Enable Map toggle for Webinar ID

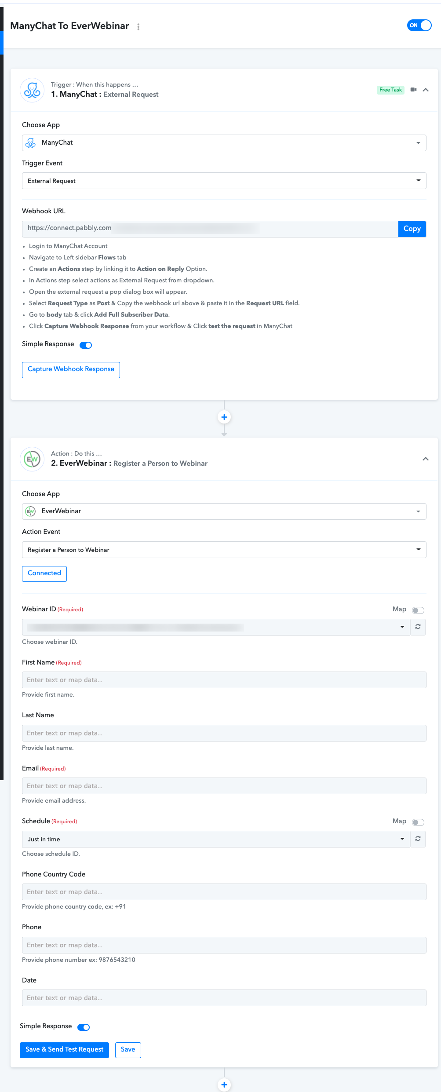click(x=418, y=610)
